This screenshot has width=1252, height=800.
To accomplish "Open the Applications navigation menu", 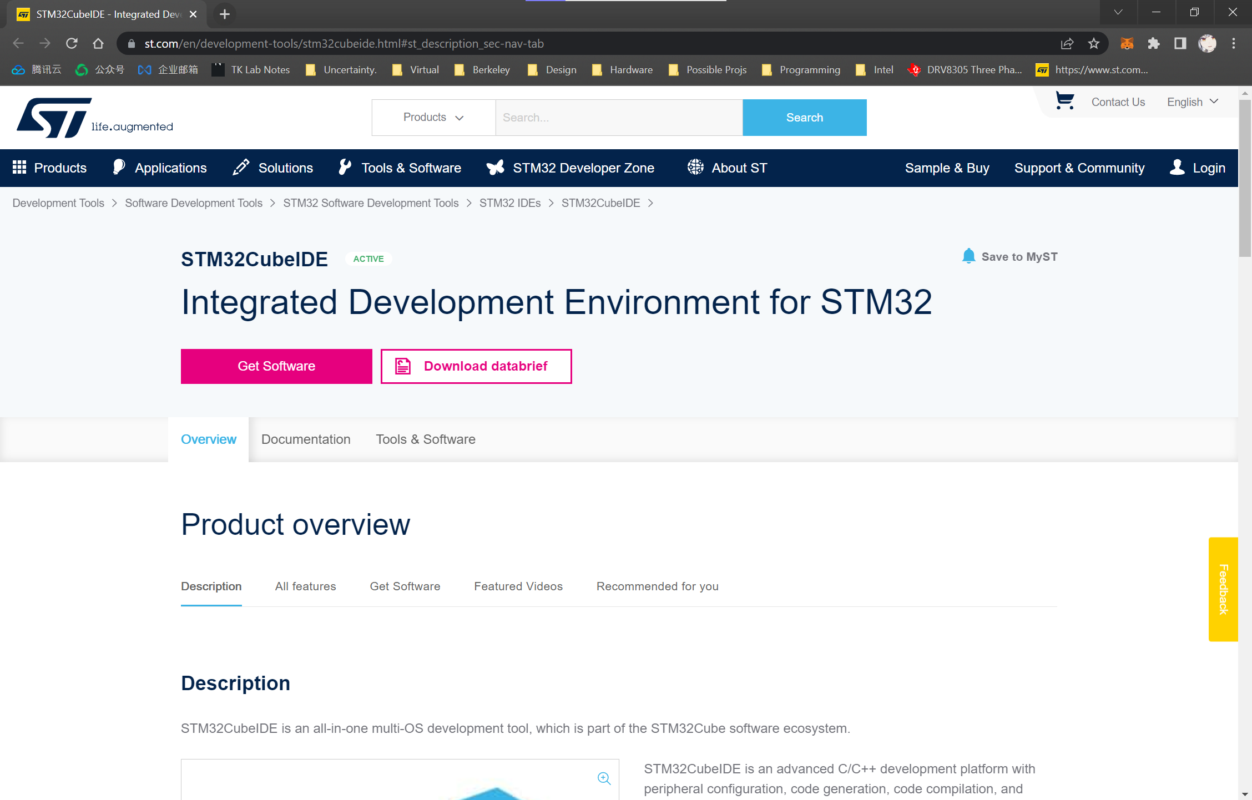I will (x=160, y=168).
